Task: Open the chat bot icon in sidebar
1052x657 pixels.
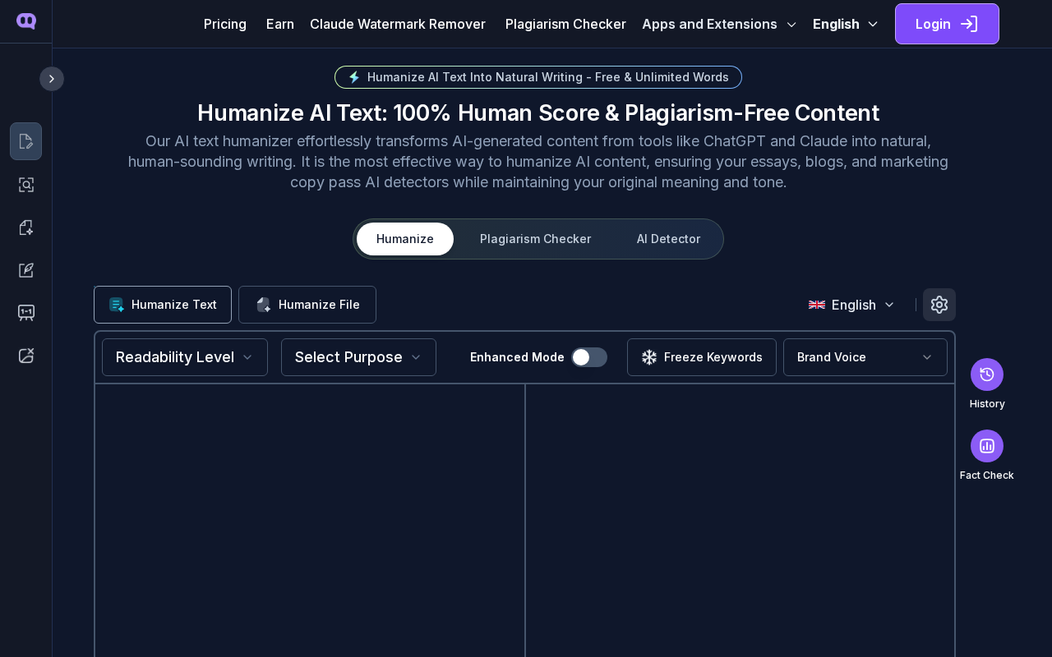Action: (x=25, y=313)
